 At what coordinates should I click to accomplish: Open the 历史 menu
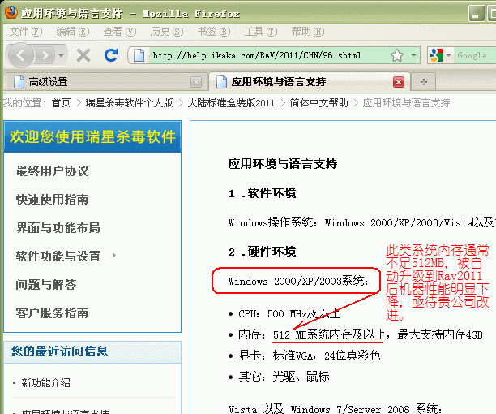[x=167, y=32]
